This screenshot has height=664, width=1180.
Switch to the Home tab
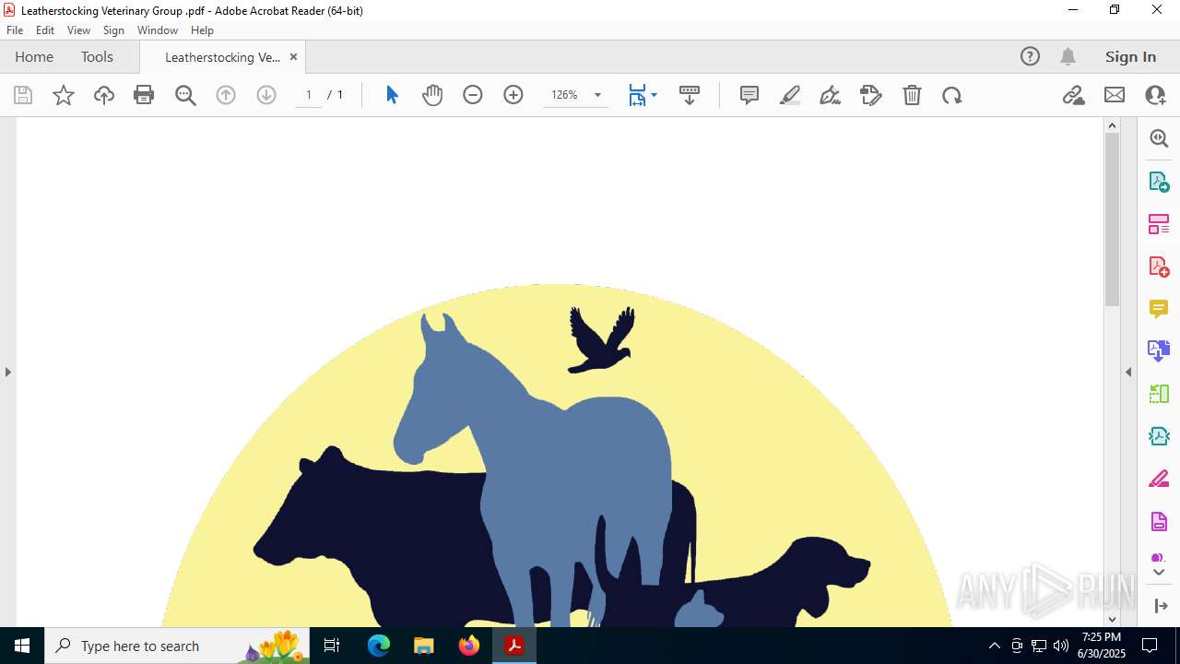point(34,56)
